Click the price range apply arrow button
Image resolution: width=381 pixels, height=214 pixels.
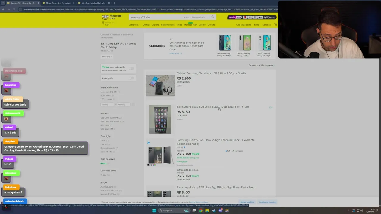point(133,104)
